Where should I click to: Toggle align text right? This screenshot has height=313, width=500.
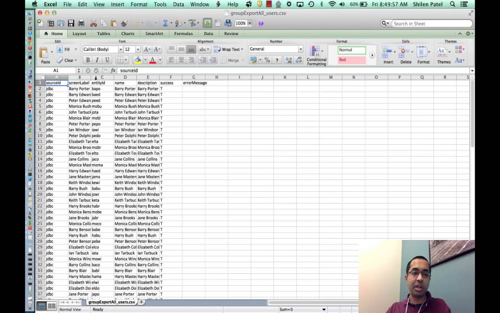(191, 60)
